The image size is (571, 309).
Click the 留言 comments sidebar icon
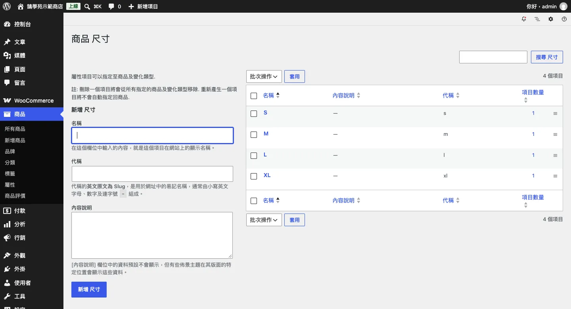pyautogui.click(x=7, y=83)
